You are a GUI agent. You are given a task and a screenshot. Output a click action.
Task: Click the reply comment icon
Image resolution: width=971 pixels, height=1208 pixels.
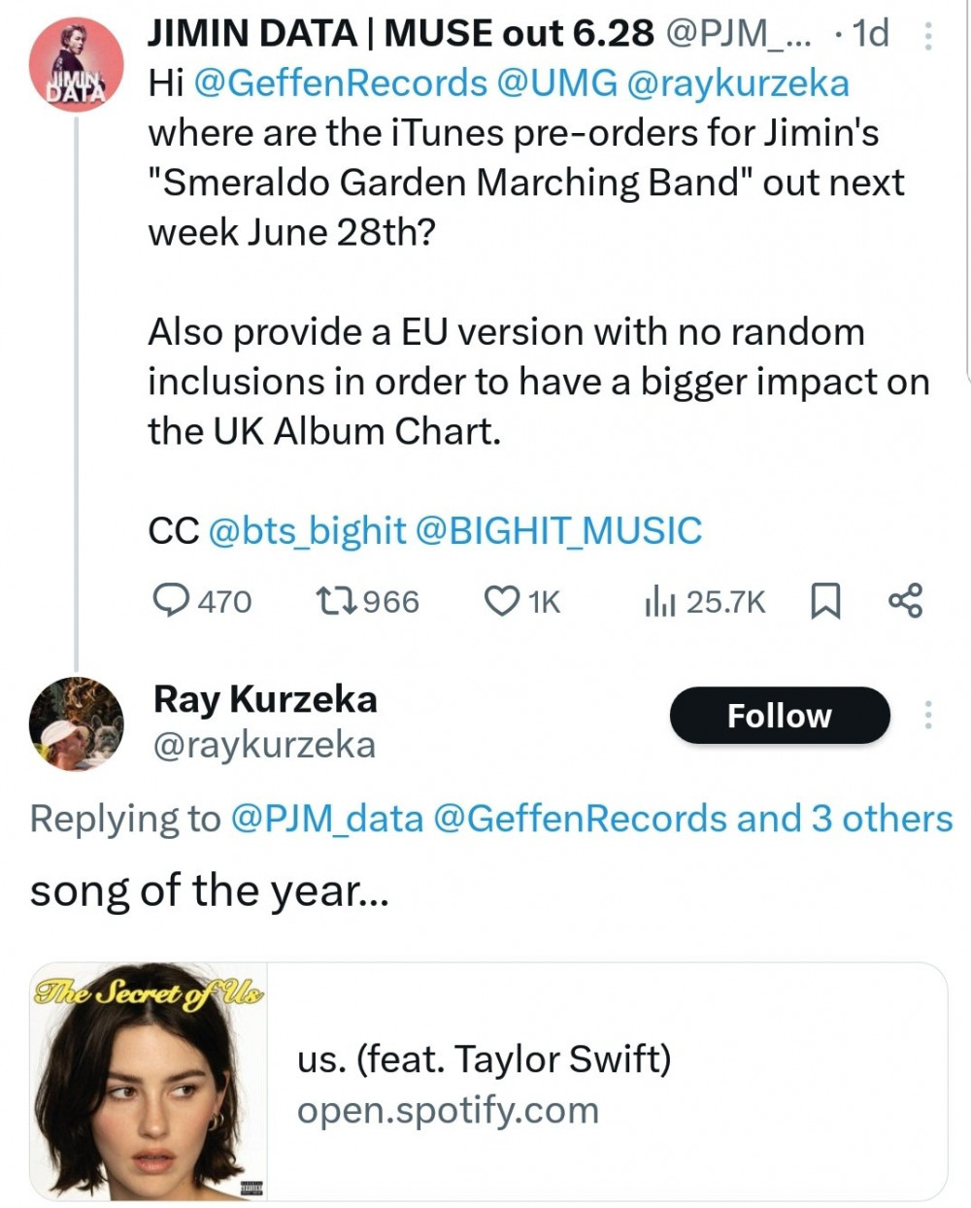coord(172,601)
